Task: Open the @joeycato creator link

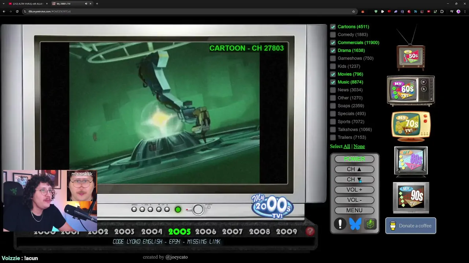Action: [177, 257]
